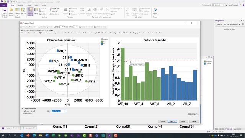Image resolution: width=245 pixels, height=138 pixels.
Task: Toggle the Create report checkbox
Action: [188, 114]
